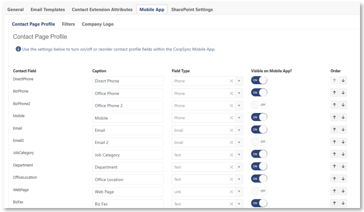
Task: Open Field Type dropdown for Department
Action: 239,167
